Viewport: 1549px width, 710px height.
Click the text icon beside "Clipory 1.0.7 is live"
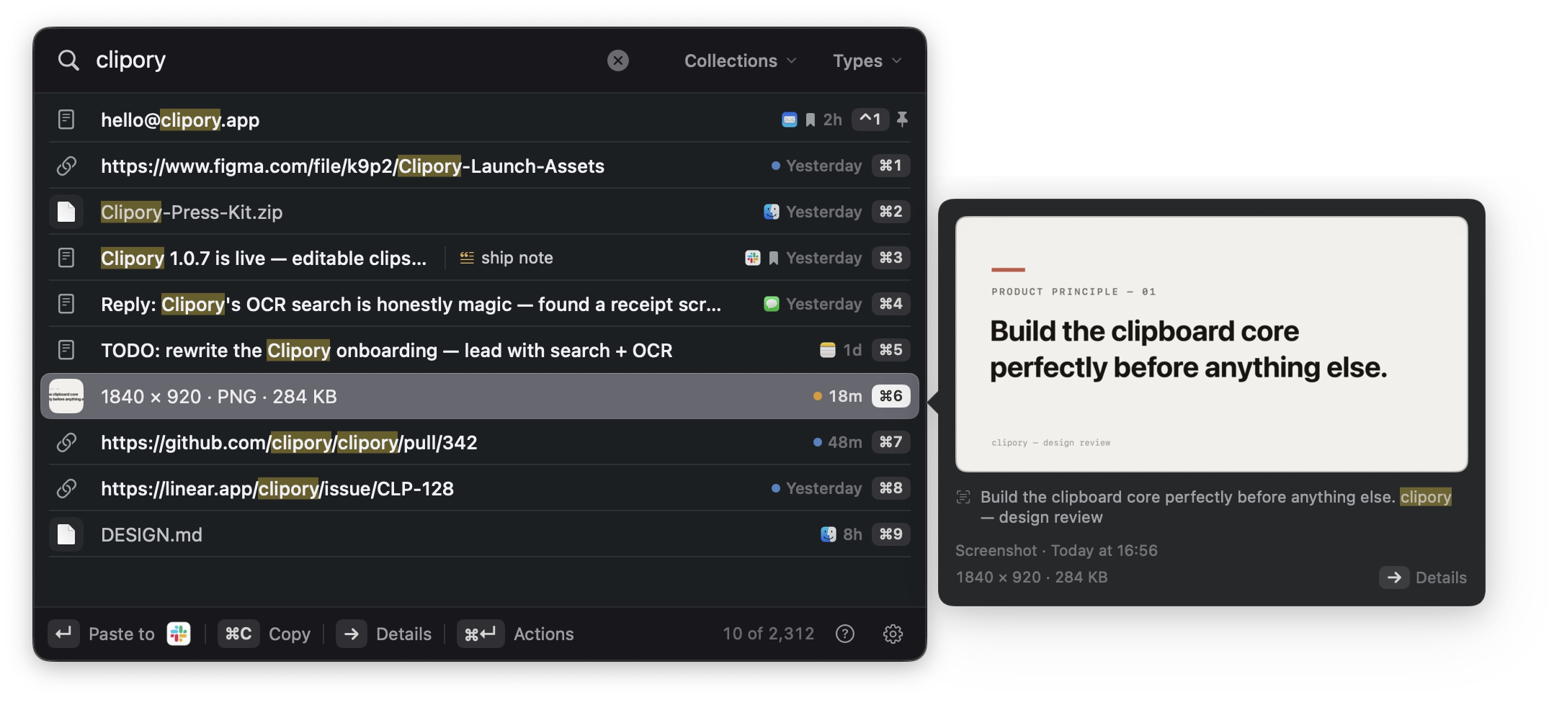[x=66, y=258]
